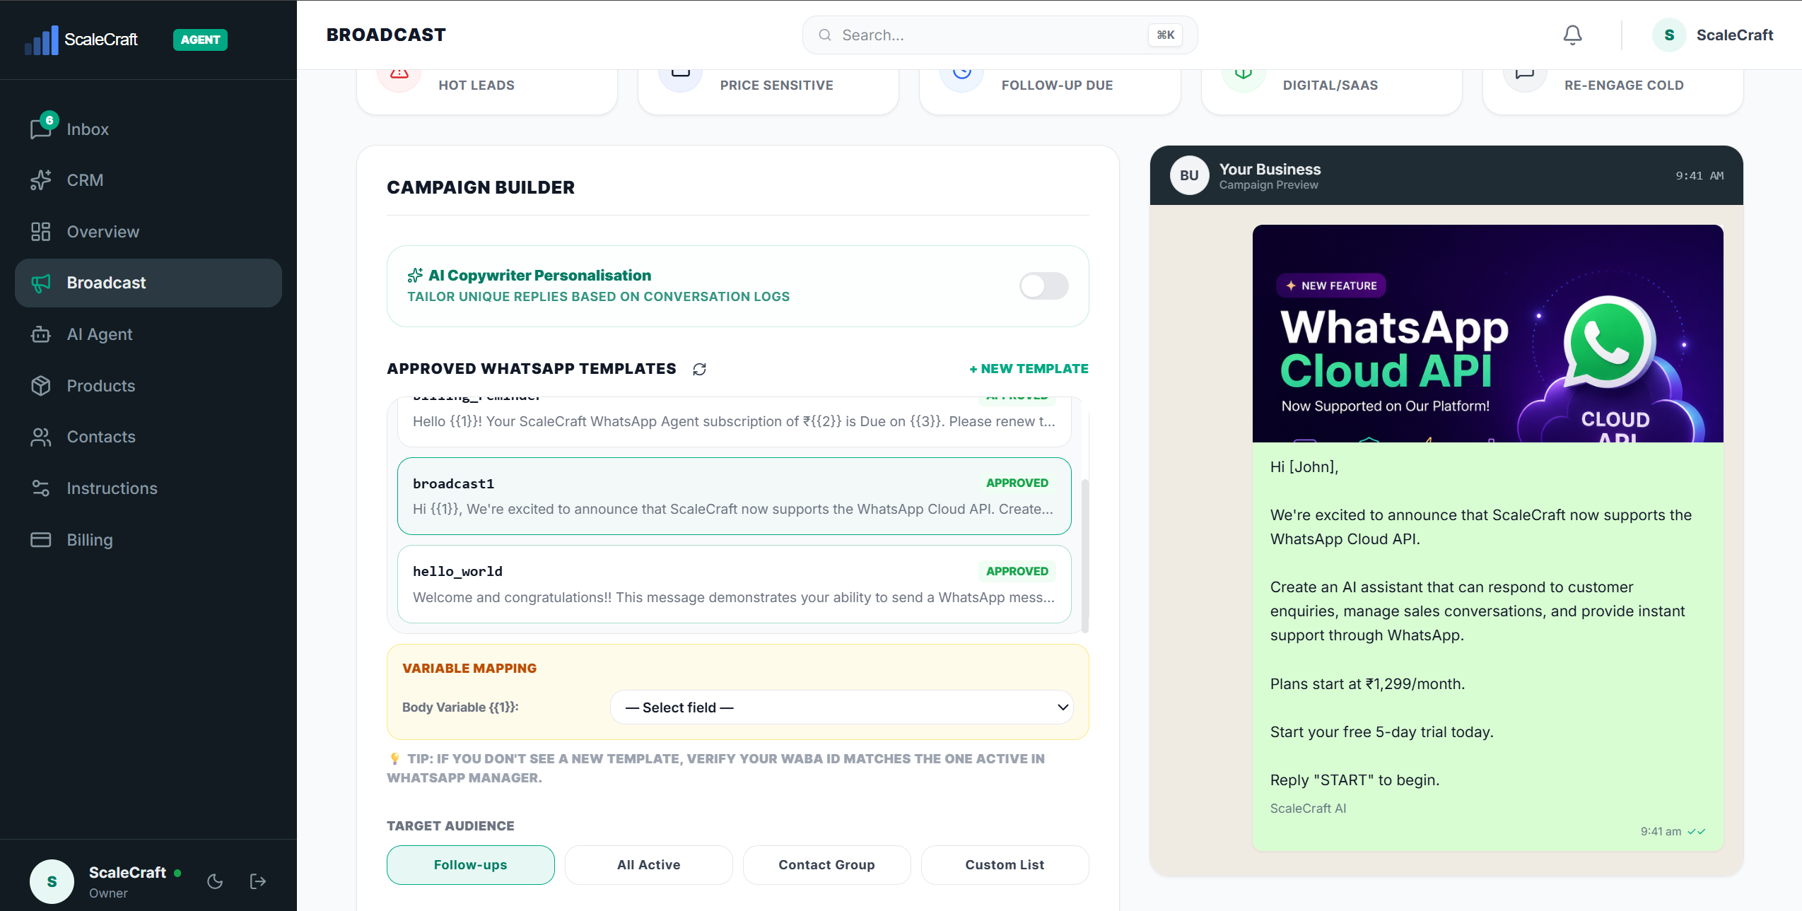Click the APPROVED badge on broadcast1
The height and width of the screenshot is (911, 1802).
pos(1017,483)
